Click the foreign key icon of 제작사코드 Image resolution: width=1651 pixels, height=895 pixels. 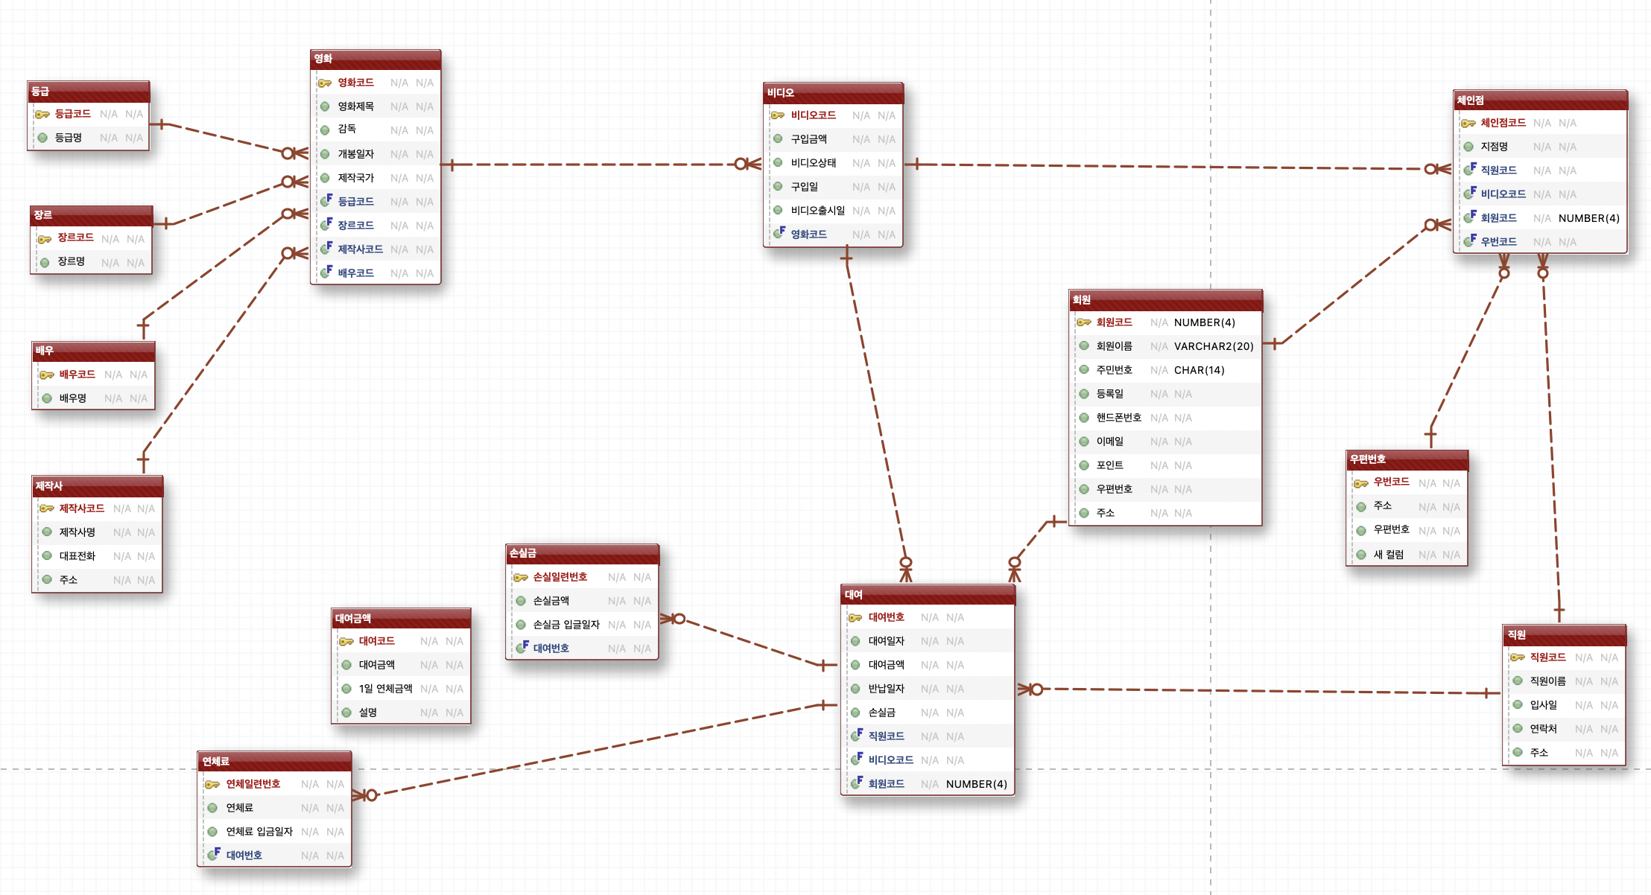click(x=326, y=249)
